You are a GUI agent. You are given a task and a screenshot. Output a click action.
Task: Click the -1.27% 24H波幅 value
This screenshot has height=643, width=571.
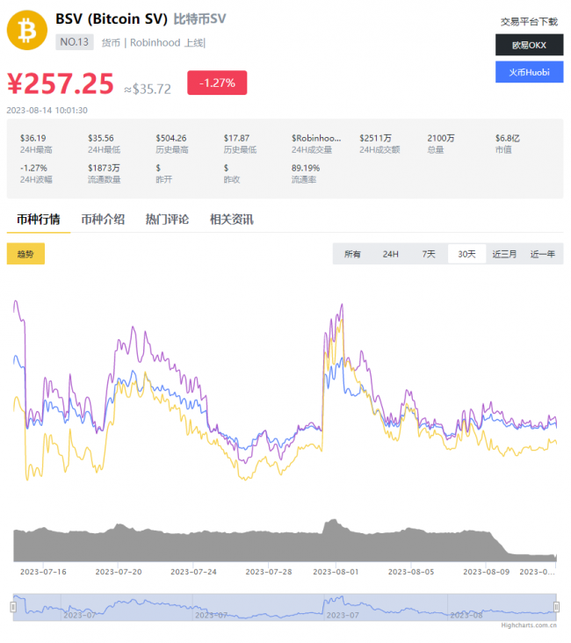[33, 168]
